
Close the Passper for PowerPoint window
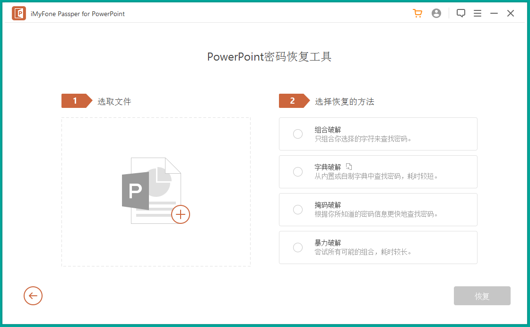click(x=511, y=14)
